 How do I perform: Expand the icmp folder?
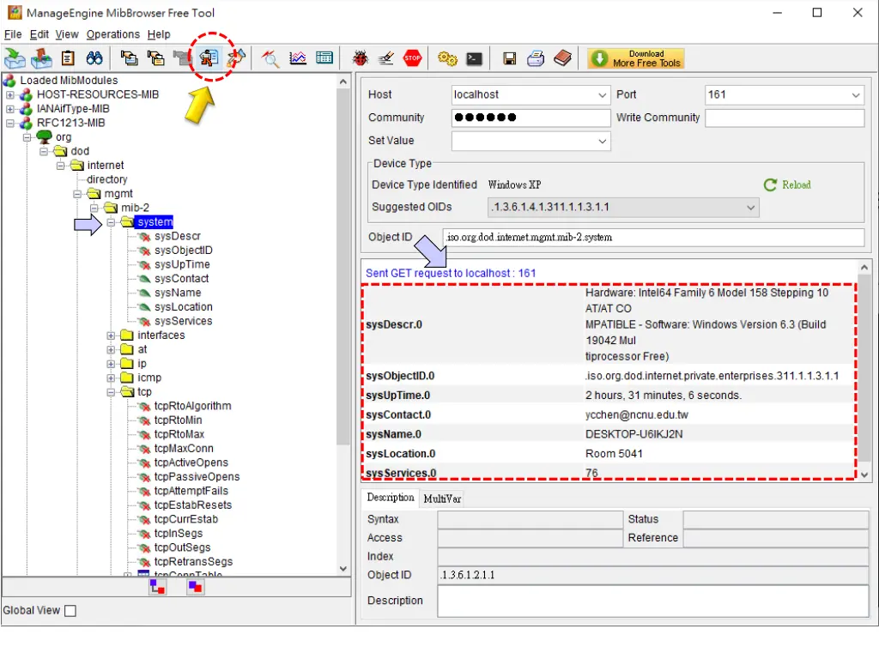coord(111,378)
